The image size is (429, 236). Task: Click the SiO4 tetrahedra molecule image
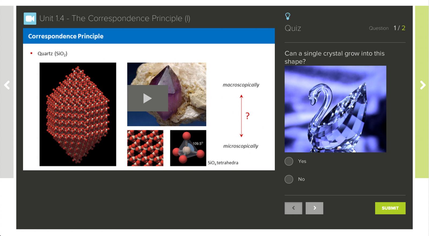pyautogui.click(x=188, y=148)
